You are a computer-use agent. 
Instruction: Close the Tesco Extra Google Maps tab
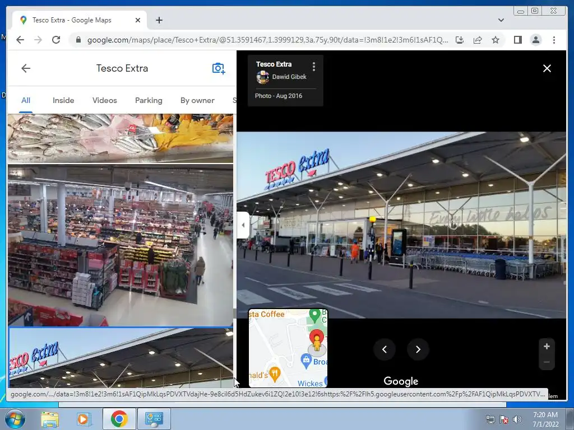click(138, 20)
